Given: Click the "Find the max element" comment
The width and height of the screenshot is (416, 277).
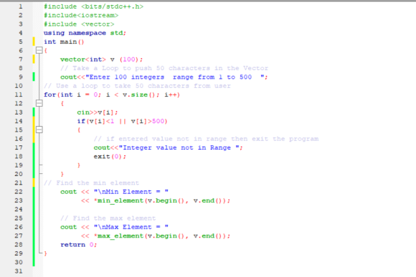Looking at the screenshot, I should tap(108, 218).
